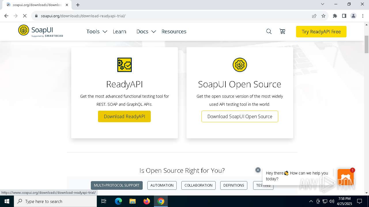Click Chrome icon on taskbar
This screenshot has height=207, width=369.
click(x=161, y=201)
